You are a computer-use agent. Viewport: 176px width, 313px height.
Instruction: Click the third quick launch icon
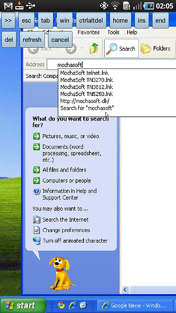83,305
